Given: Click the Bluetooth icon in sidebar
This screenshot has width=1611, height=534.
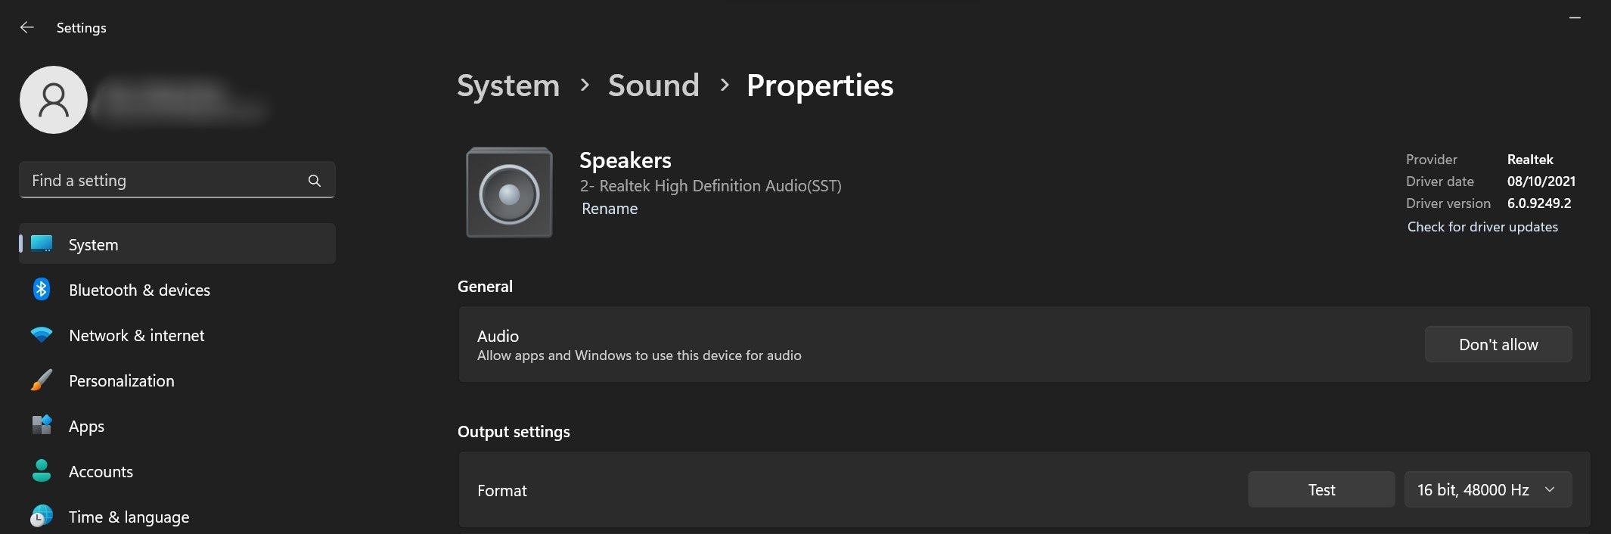Looking at the screenshot, I should tap(42, 290).
